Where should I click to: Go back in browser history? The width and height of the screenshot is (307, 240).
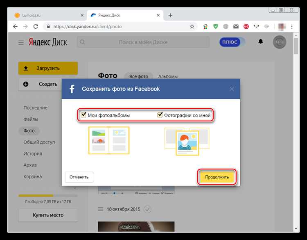(15, 27)
